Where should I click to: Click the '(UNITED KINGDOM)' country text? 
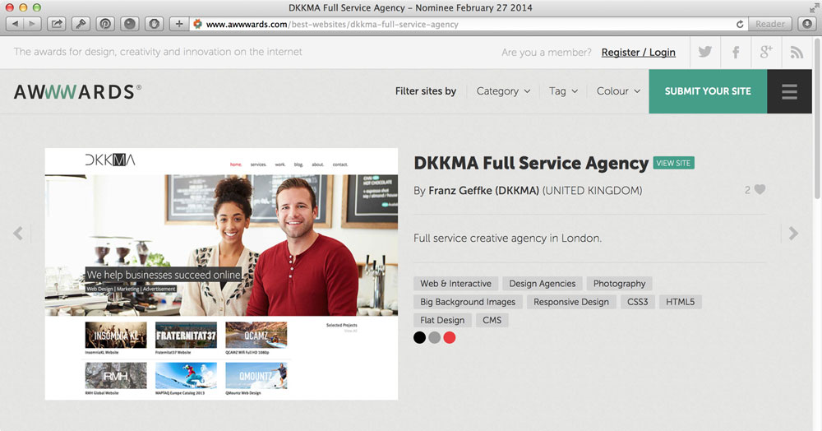(x=593, y=191)
